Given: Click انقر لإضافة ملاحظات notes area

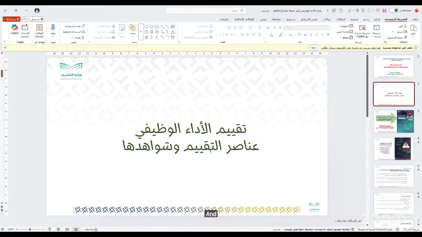Looking at the screenshot, I should pos(348,221).
